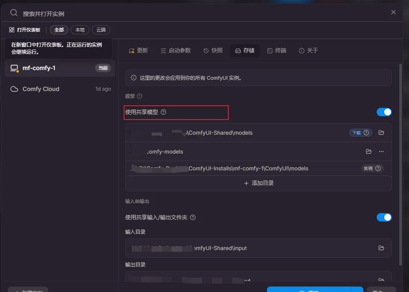The width and height of the screenshot is (409, 292).
Task: Click help icon inside 实例 badge
Action: pos(378,169)
